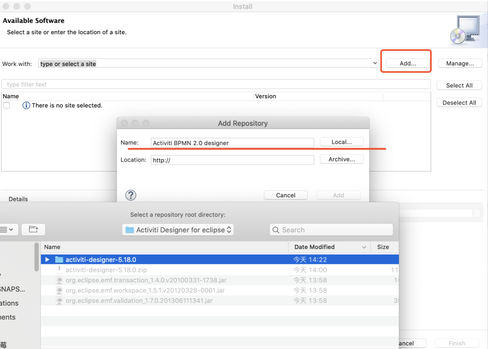Open the Work with site dropdown arrow
Screen dimensions: 488x349
tap(375, 63)
